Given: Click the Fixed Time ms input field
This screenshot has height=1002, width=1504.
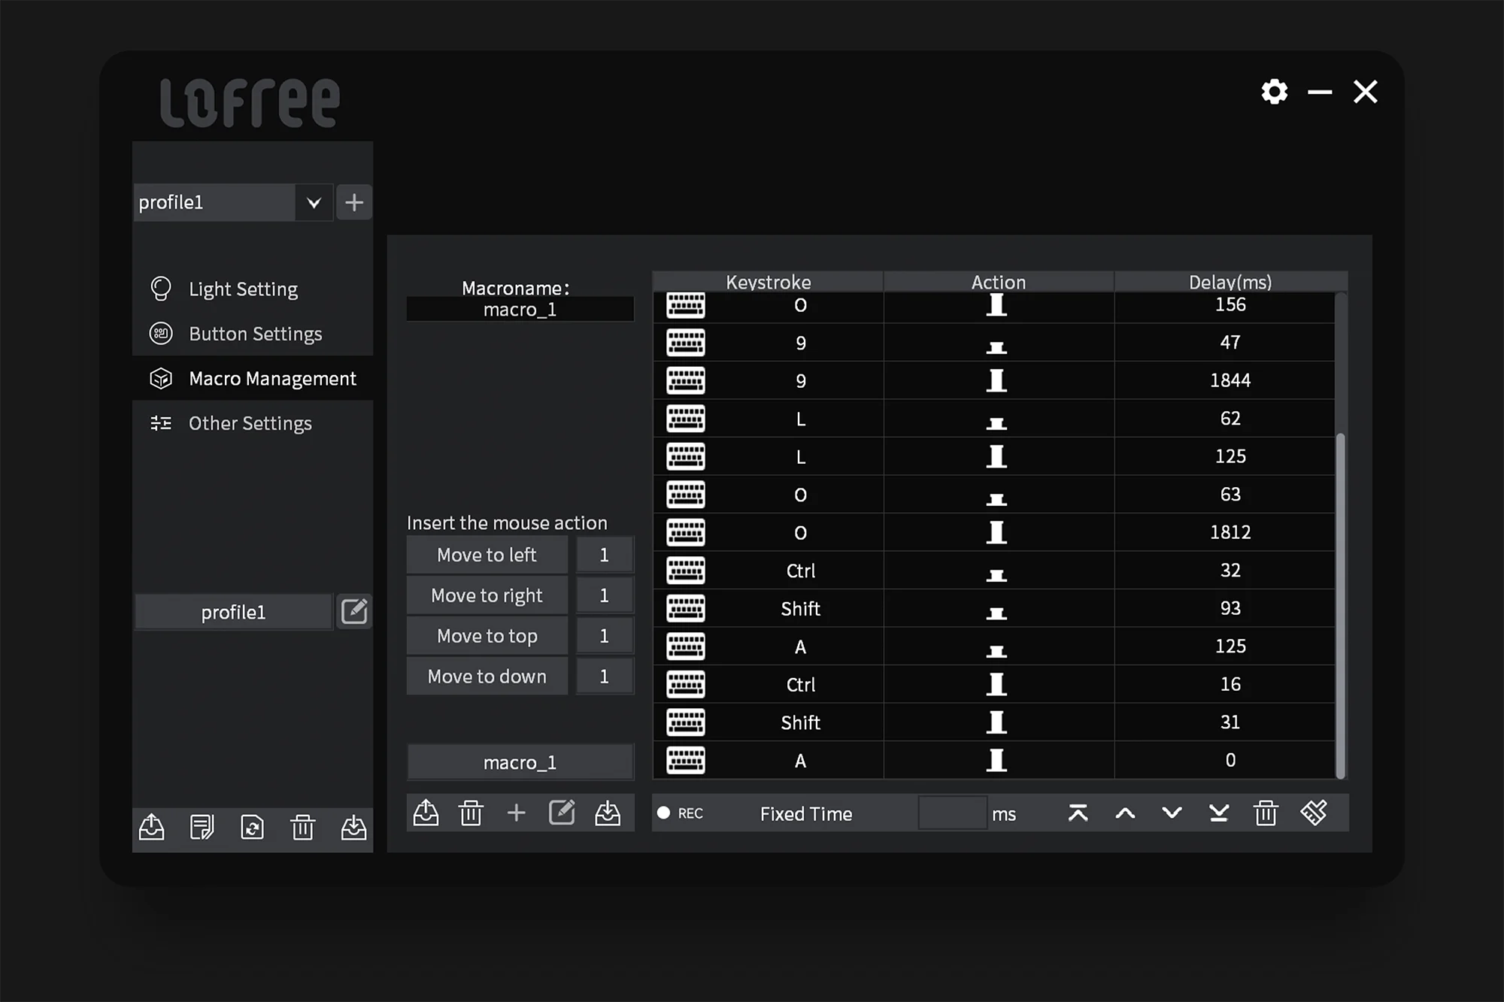Looking at the screenshot, I should (952, 813).
